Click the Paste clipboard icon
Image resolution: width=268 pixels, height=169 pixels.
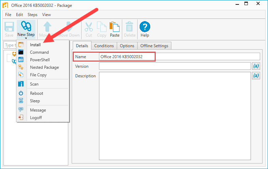click(114, 27)
